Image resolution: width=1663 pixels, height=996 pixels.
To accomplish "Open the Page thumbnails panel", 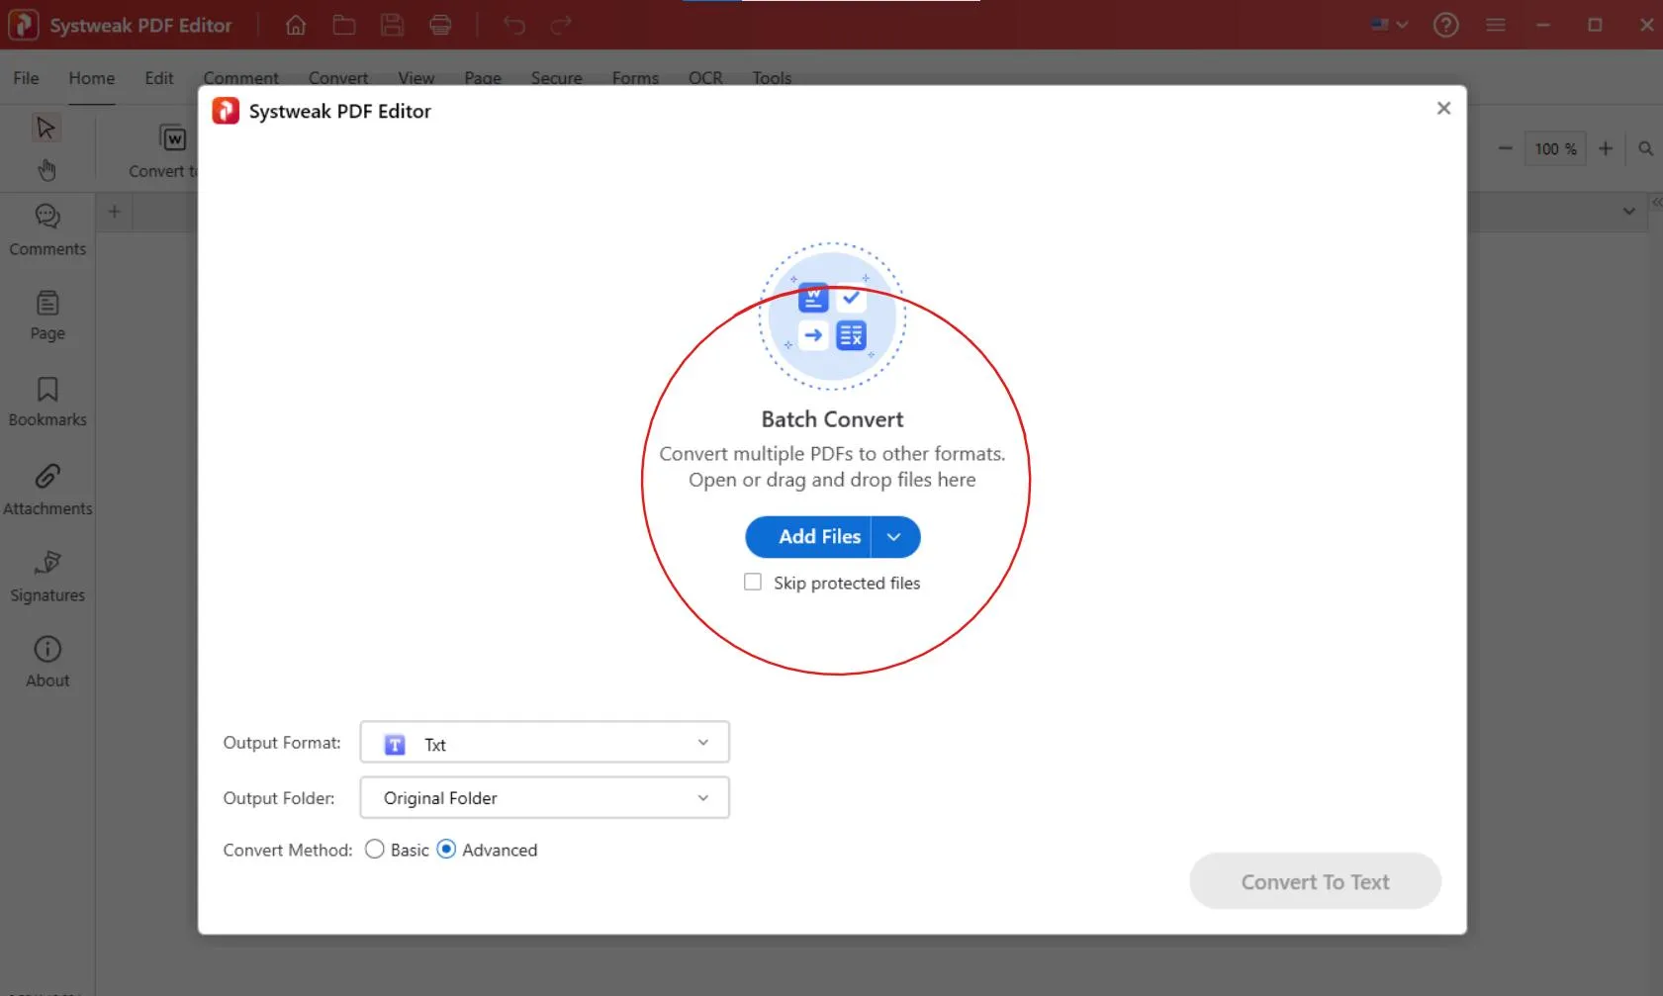I will pyautogui.click(x=47, y=316).
